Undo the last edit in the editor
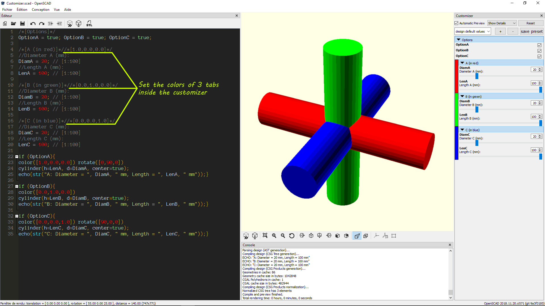This screenshot has width=545, height=306. 33,24
